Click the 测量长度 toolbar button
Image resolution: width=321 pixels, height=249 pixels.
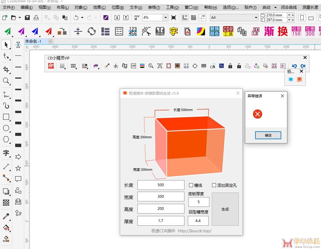(x=310, y=8)
